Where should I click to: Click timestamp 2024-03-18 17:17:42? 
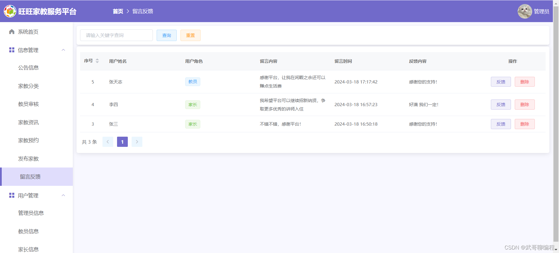click(x=356, y=82)
